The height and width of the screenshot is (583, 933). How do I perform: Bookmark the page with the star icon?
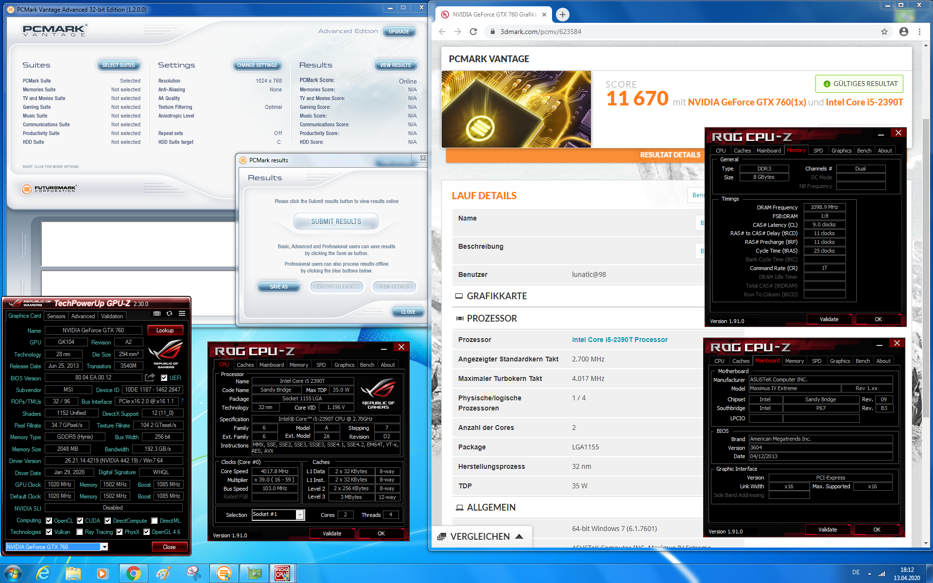(x=884, y=32)
